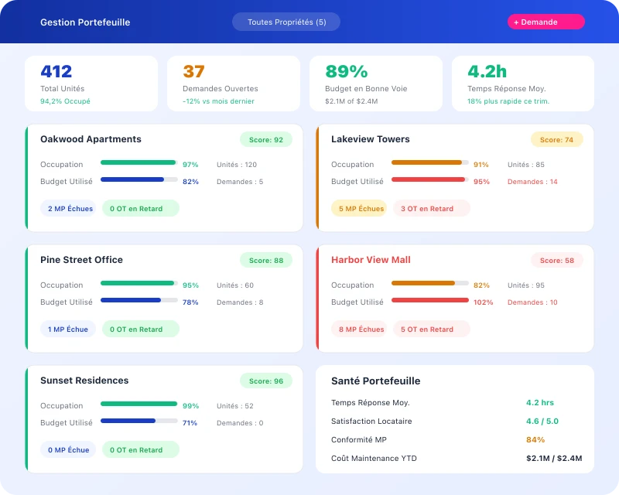Image resolution: width=619 pixels, height=495 pixels.
Task: Click the Score: 58 badge on Harbor View
Action: coord(556,260)
